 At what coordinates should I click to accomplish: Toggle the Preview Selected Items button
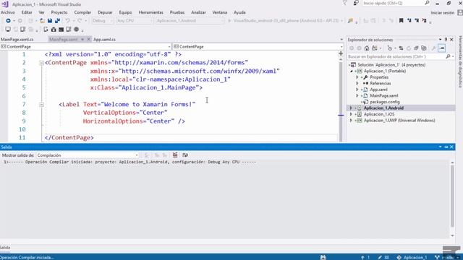coord(442,48)
